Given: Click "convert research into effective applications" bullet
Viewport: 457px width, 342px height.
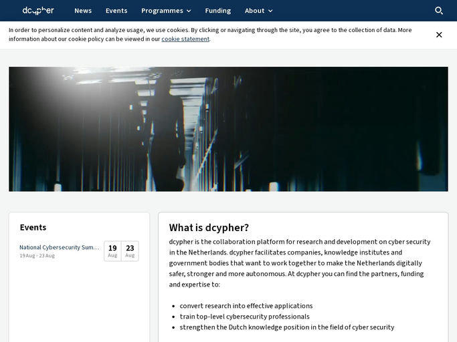Looking at the screenshot, I should (x=246, y=306).
